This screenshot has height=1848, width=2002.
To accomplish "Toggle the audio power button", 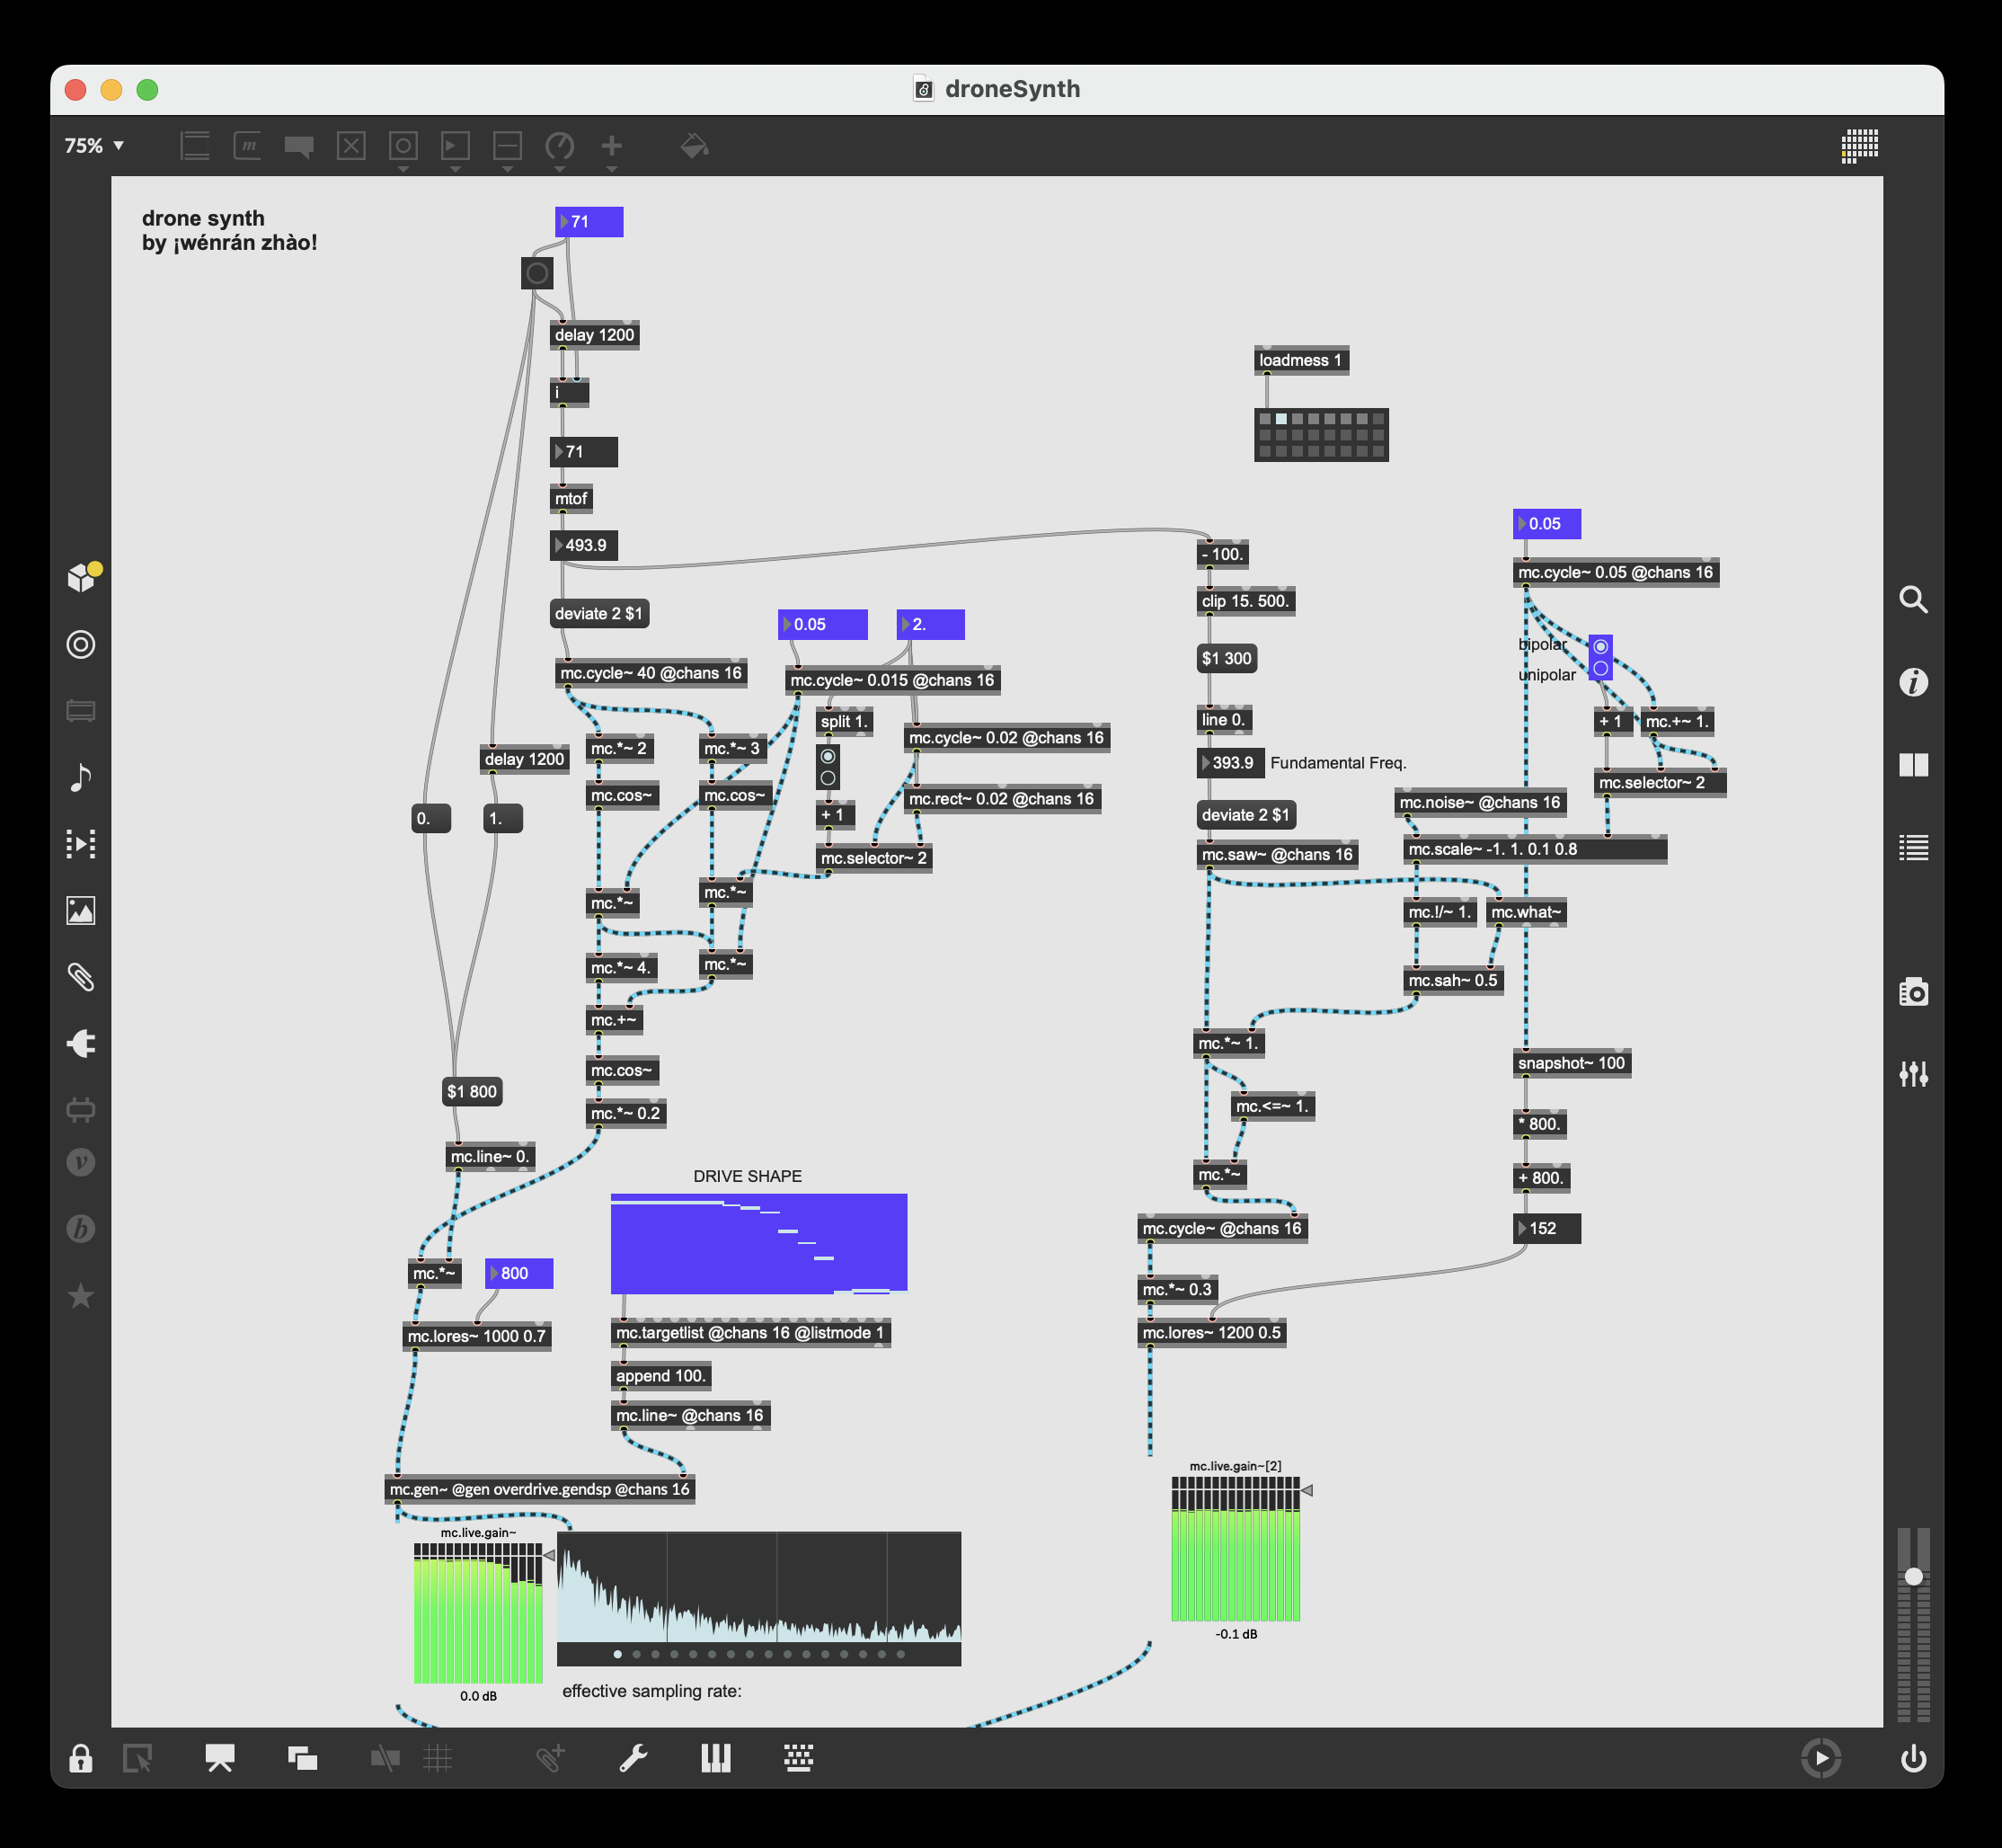I will point(1913,1758).
